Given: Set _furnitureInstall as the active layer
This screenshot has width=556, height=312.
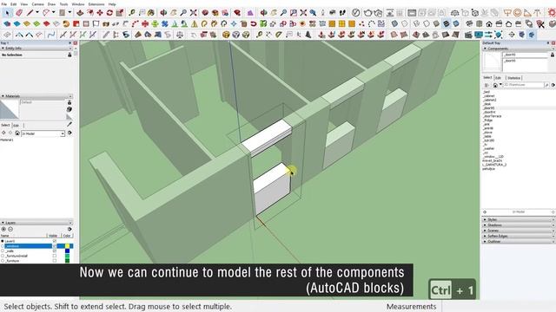Looking at the screenshot, I should (3, 256).
